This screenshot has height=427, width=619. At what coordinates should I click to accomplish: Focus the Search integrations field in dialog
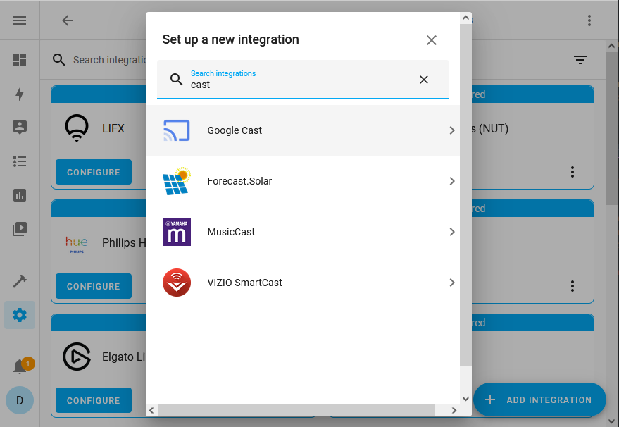(x=303, y=80)
